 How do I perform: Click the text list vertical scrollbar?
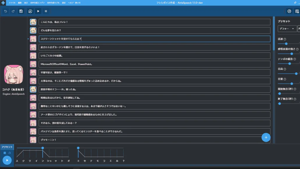point(274,34)
